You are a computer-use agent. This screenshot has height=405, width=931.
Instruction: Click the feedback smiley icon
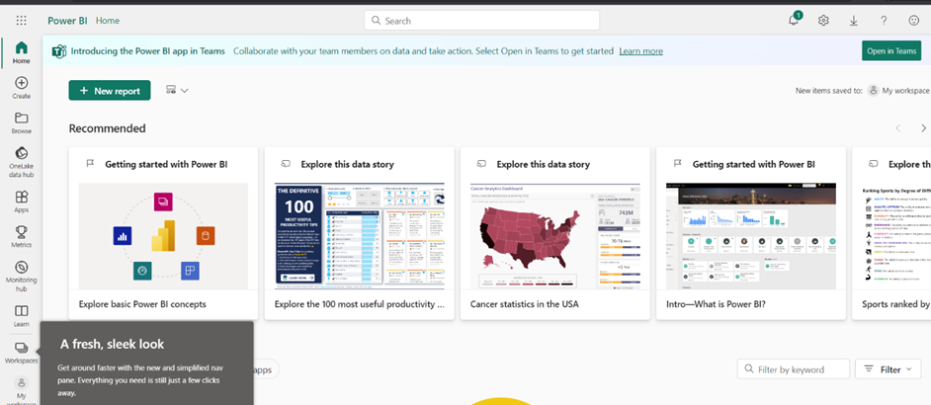(914, 21)
